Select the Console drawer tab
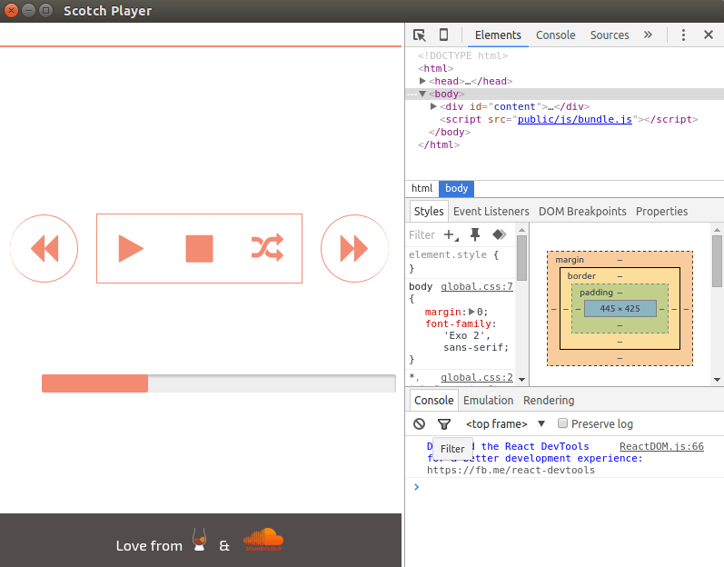Screen dimensions: 724x567 (433, 401)
